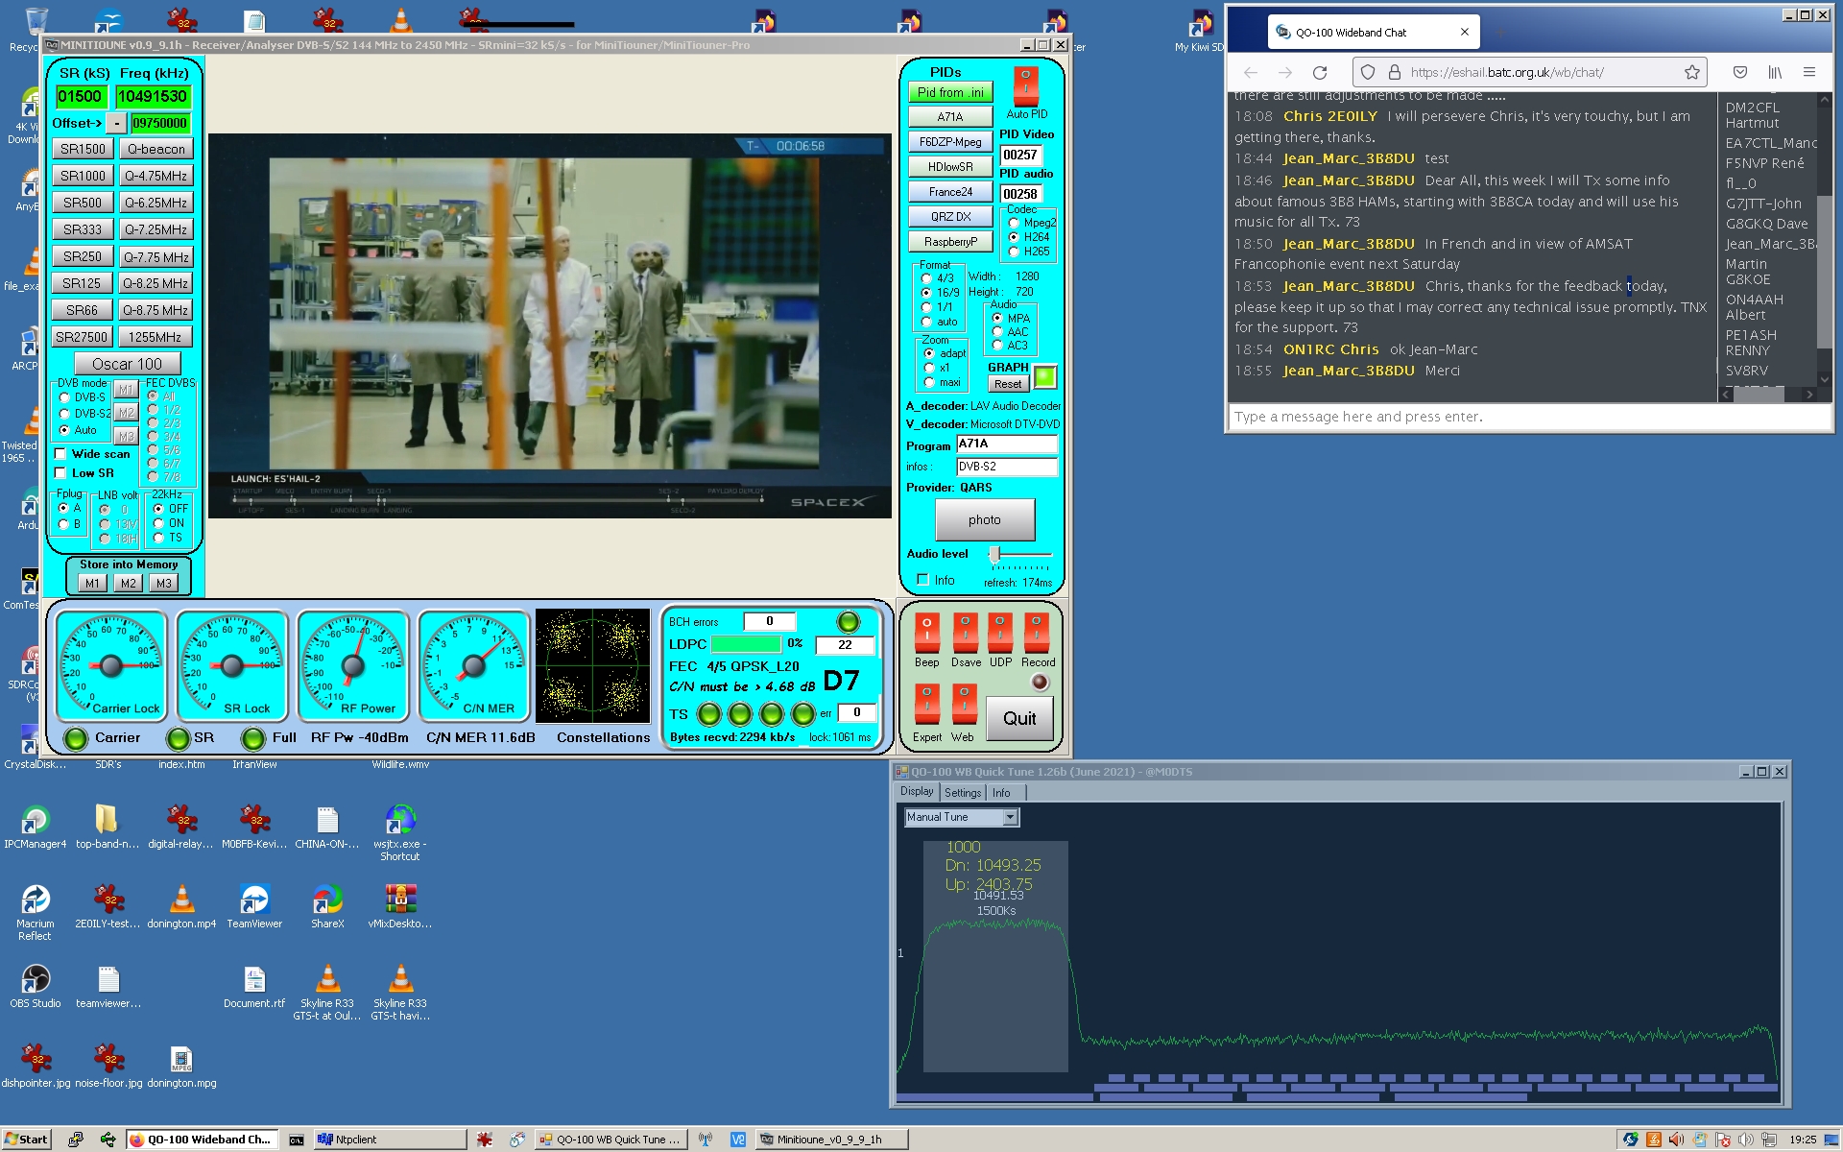Open the Macrium Reflect desktop icon
Viewport: 1843px width, 1152px height.
(x=36, y=912)
